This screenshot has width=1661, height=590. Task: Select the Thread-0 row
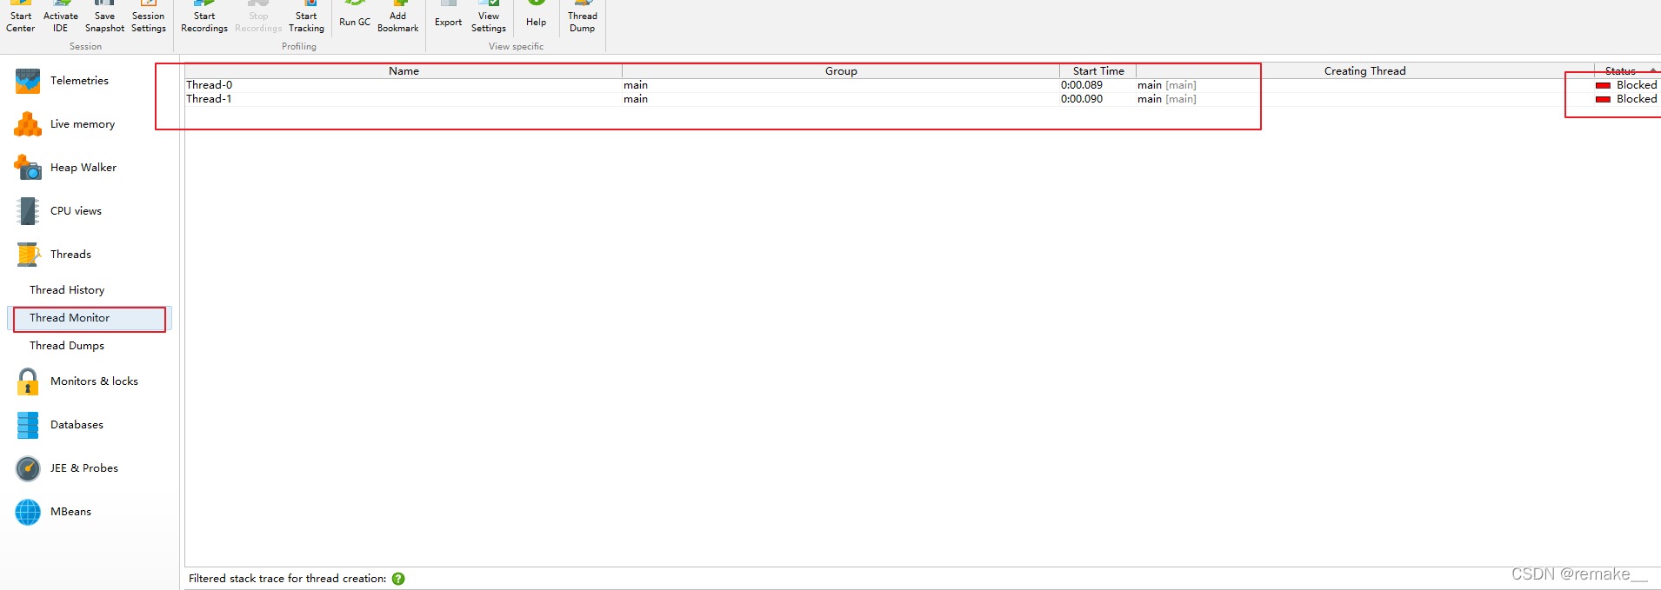(923, 85)
